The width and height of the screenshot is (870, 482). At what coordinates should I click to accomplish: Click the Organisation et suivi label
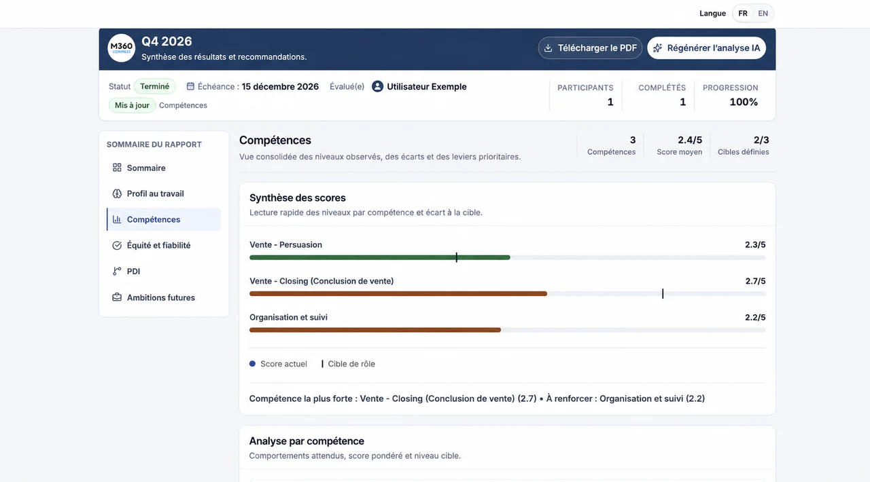click(x=288, y=317)
